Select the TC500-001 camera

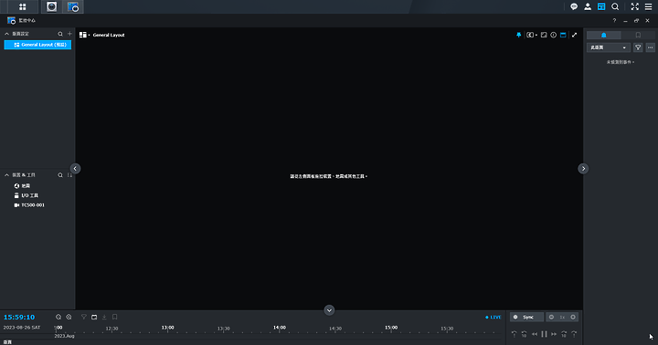coord(29,205)
